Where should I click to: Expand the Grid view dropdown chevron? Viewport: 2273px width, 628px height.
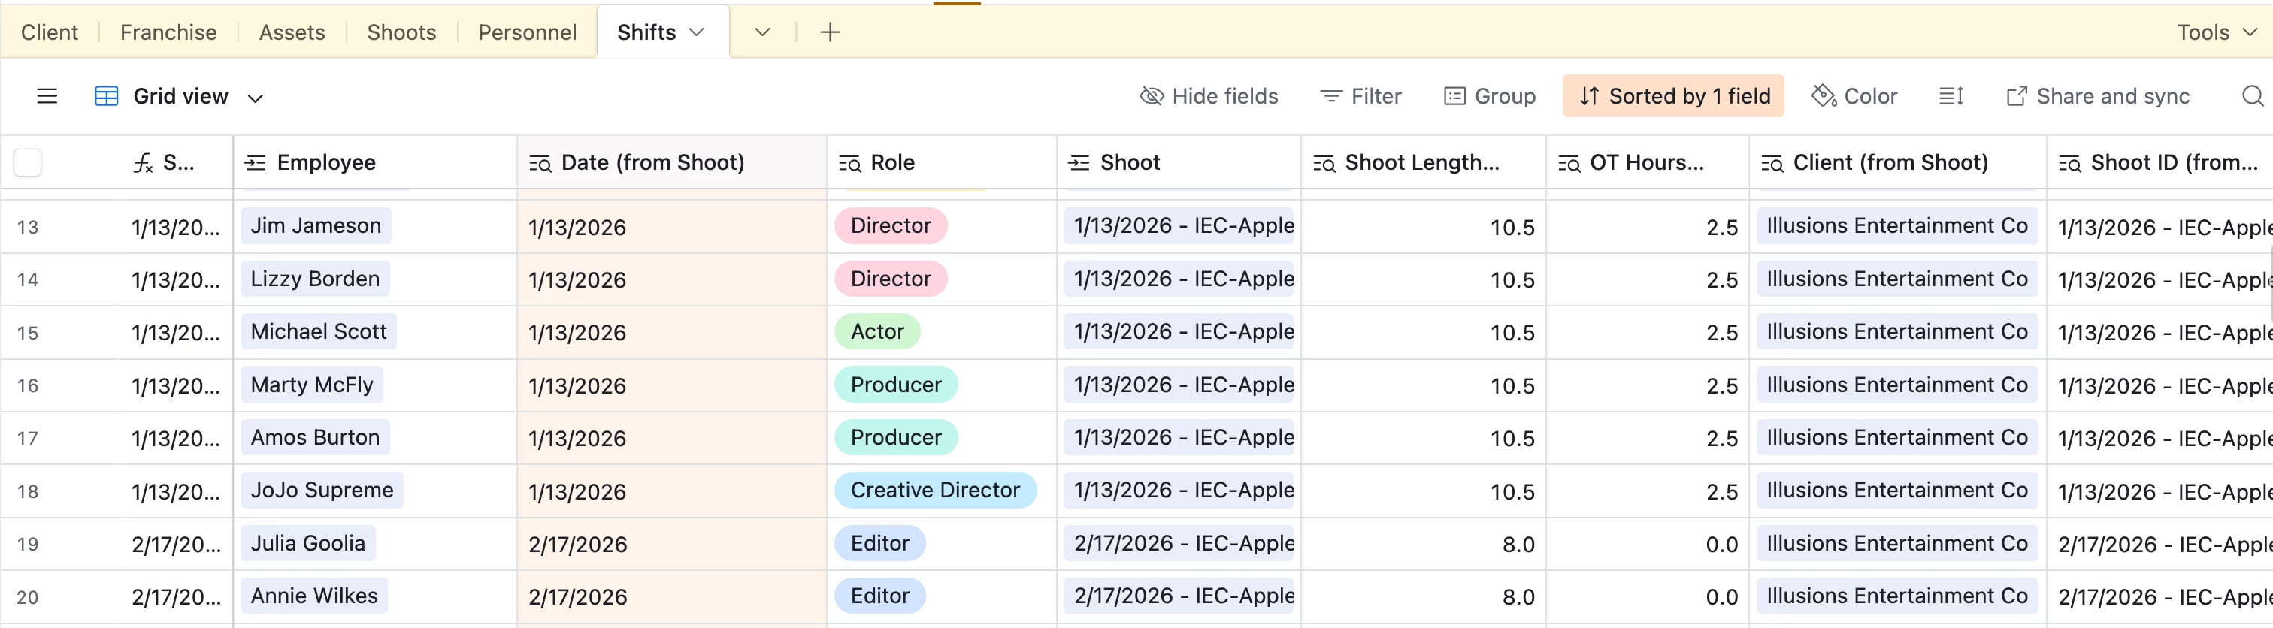255,98
